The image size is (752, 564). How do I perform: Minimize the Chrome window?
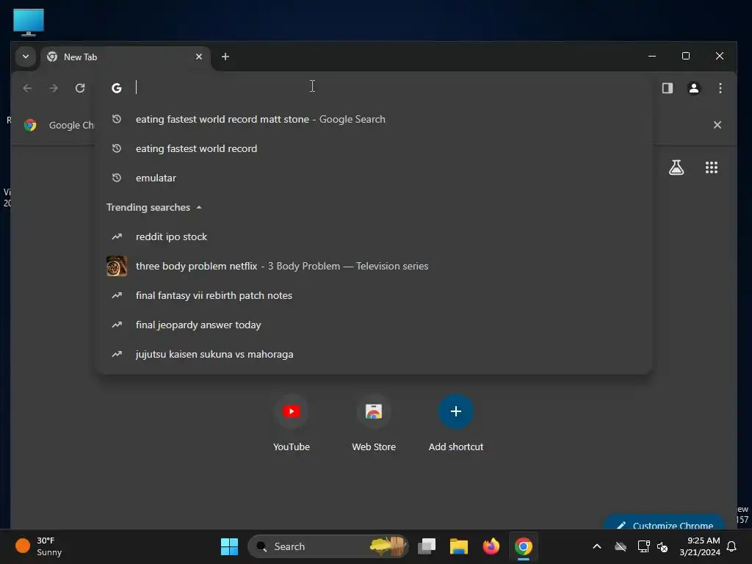pyautogui.click(x=652, y=56)
